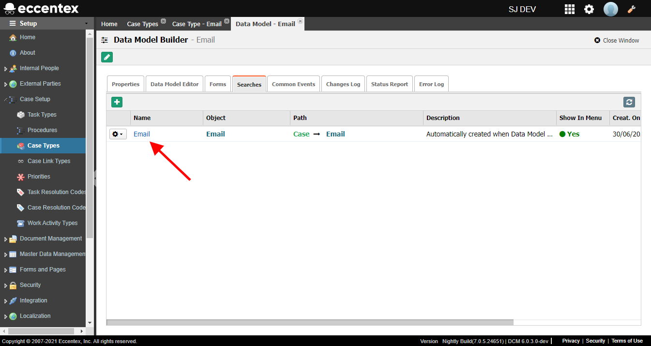
Task: Select Case Types in sidebar
Action: coord(44,146)
